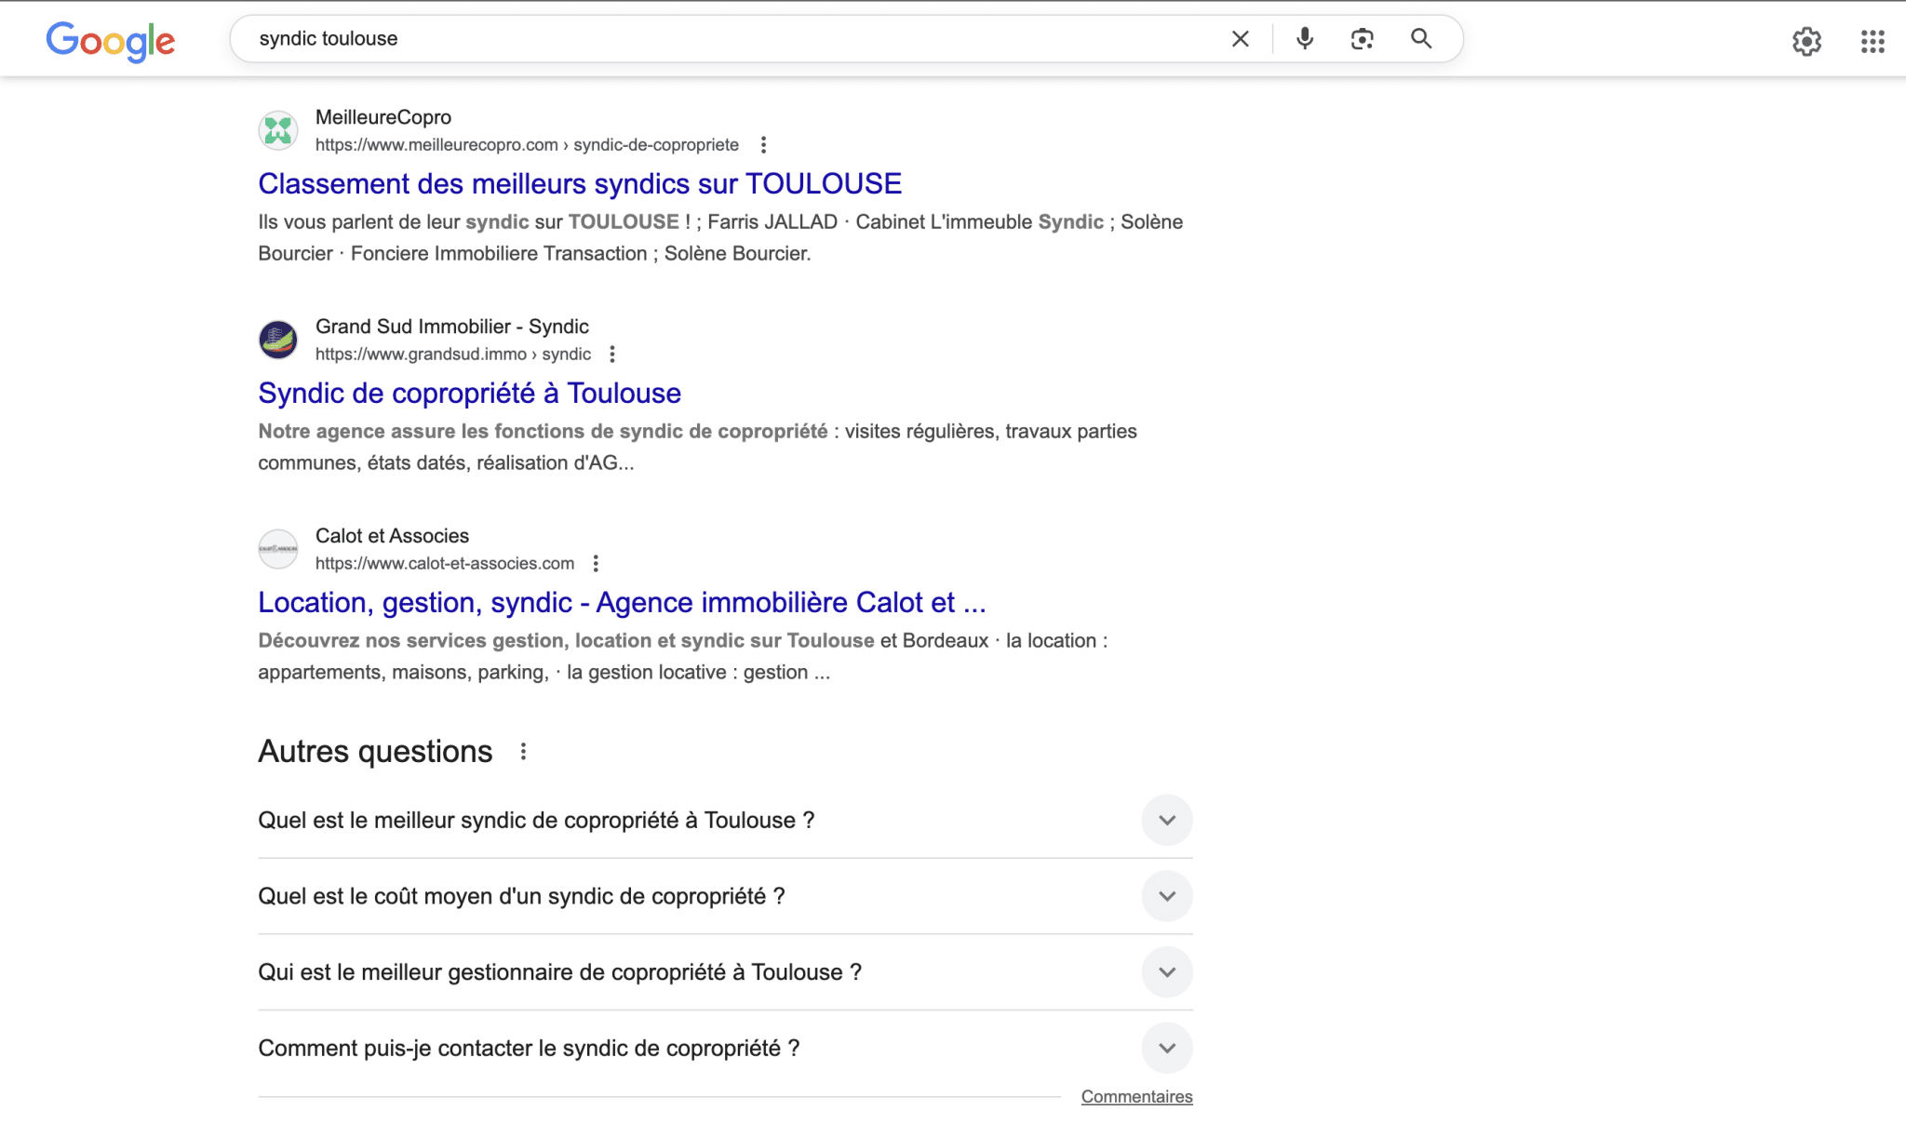Image resolution: width=1906 pixels, height=1124 pixels.
Task: Expand question about meilleur syndic à Toulouse
Action: (1166, 821)
